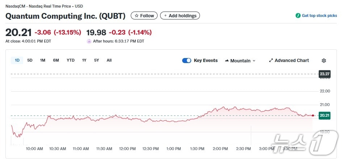Click the Advanced Chart expand arrows icon
The image size is (343, 160).
[271, 61]
